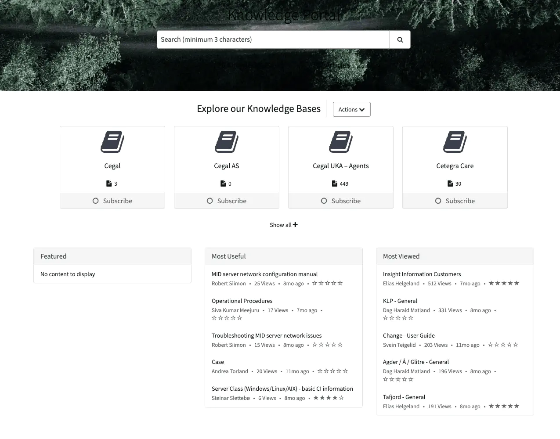Open the Change - User Guide article
The height and width of the screenshot is (439, 560).
(x=408, y=335)
